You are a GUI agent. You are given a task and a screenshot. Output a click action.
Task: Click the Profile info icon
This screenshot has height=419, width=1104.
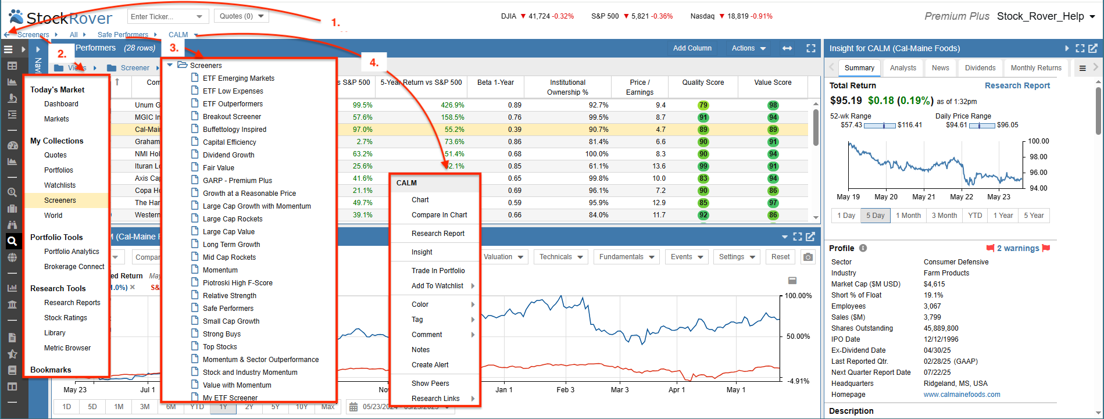(x=863, y=248)
